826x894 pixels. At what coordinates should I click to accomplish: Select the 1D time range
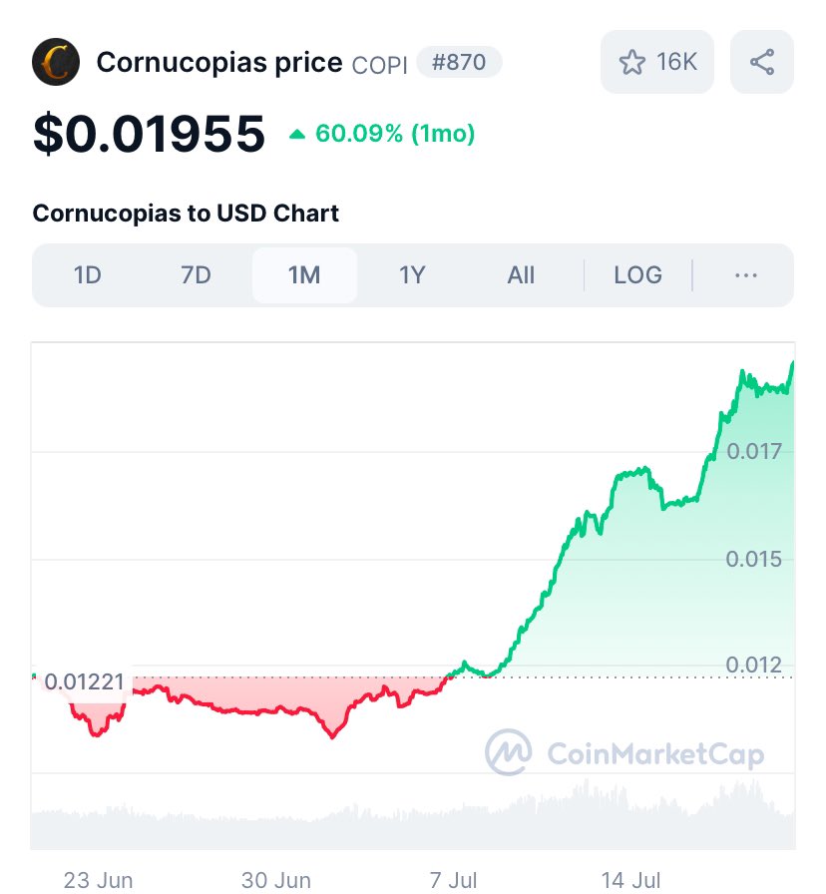pyautogui.click(x=87, y=275)
